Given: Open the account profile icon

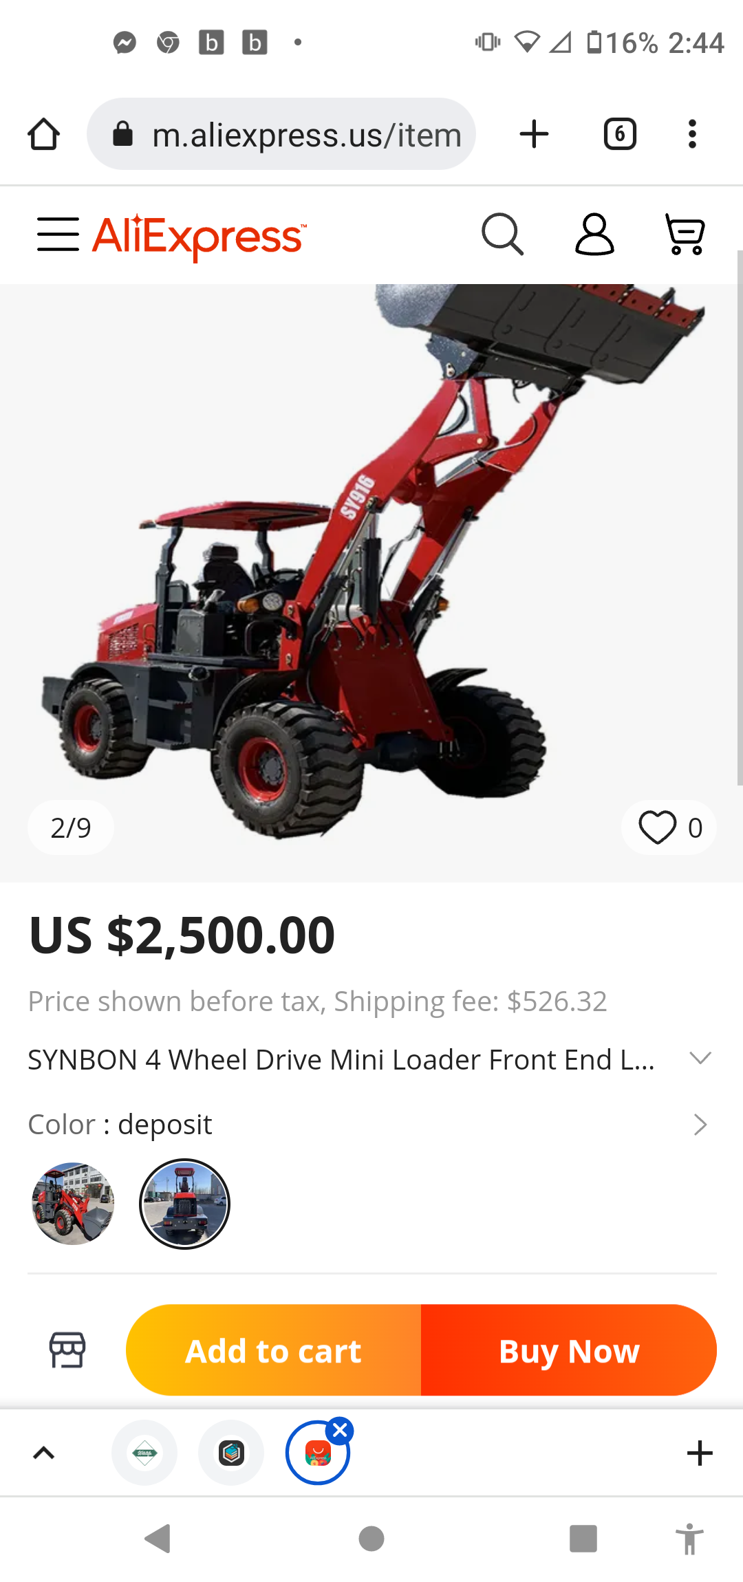Looking at the screenshot, I should click(x=594, y=235).
